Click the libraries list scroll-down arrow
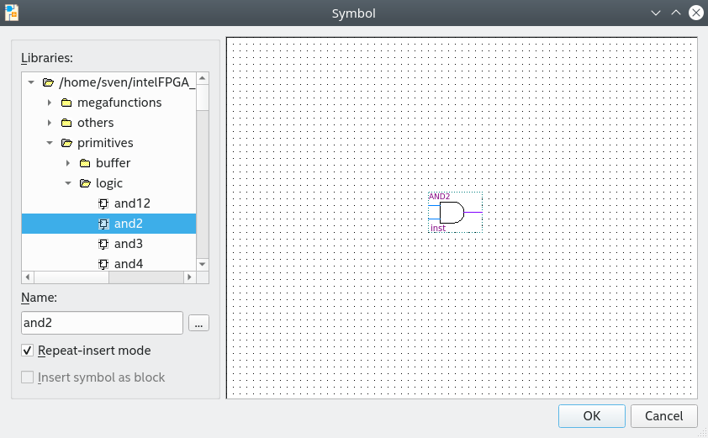708x438 pixels. [203, 264]
